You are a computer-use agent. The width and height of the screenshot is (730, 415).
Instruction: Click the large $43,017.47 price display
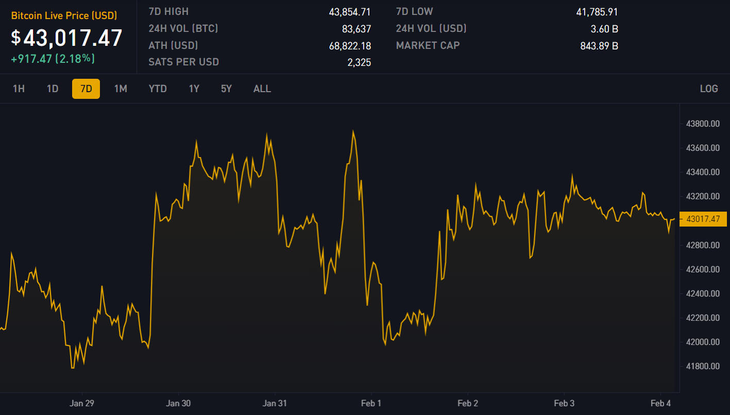click(x=67, y=38)
